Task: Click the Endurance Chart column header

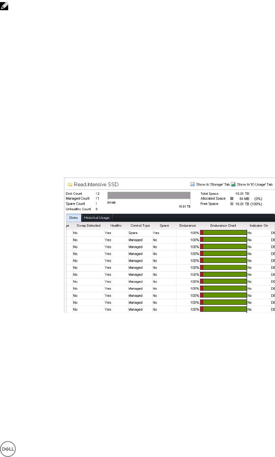Action: pos(223,226)
